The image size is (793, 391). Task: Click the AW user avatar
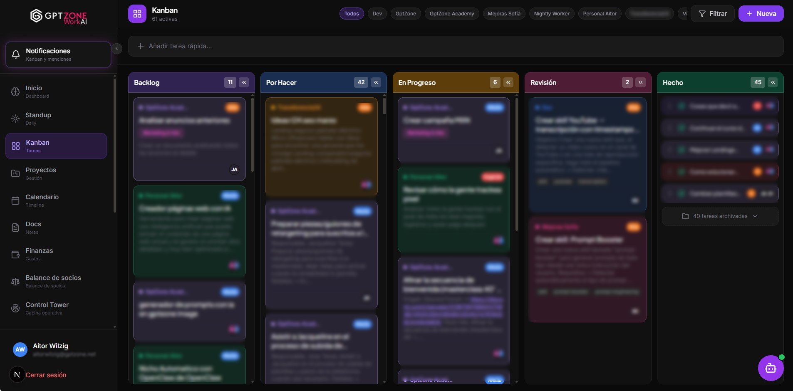pyautogui.click(x=20, y=349)
